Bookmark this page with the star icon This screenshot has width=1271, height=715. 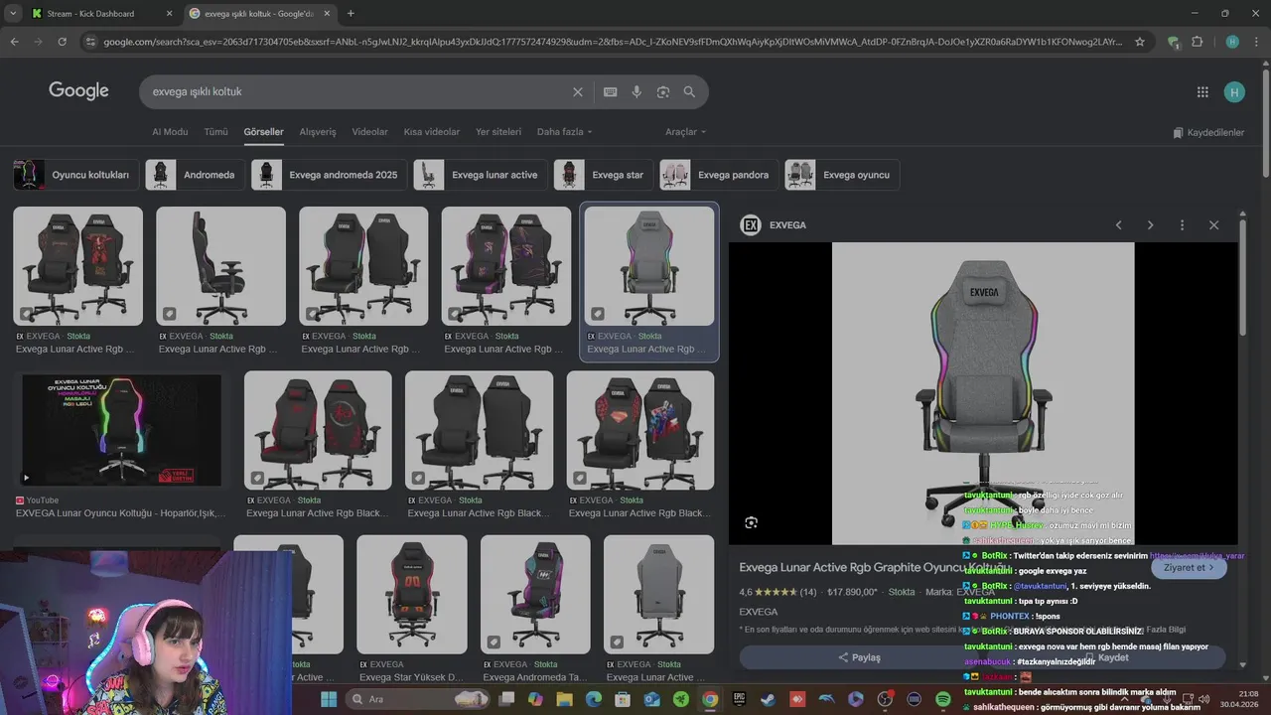pyautogui.click(x=1140, y=42)
